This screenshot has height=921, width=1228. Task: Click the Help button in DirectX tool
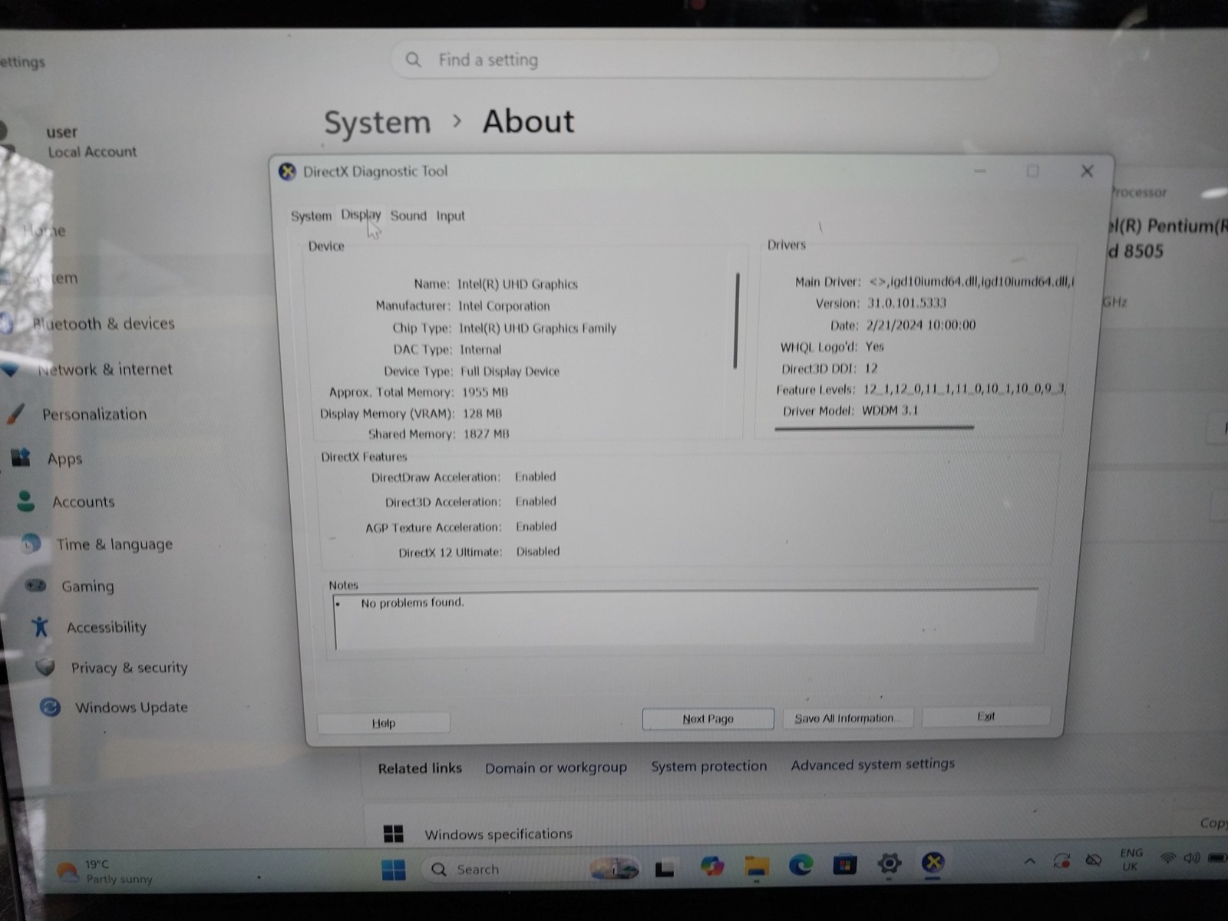384,723
